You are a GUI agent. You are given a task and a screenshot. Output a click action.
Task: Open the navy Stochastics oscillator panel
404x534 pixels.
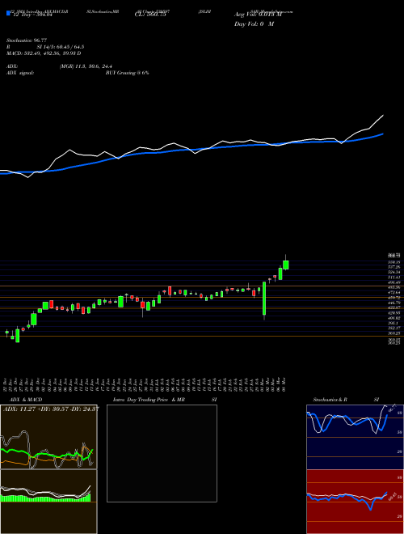click(355, 437)
